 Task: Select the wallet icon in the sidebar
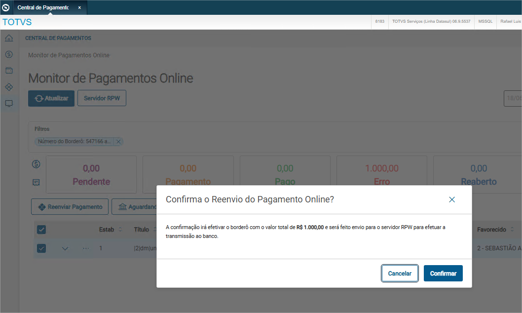9,71
